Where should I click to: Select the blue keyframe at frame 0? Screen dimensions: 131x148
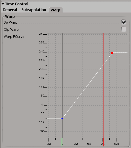pyautogui.click(x=62, y=119)
